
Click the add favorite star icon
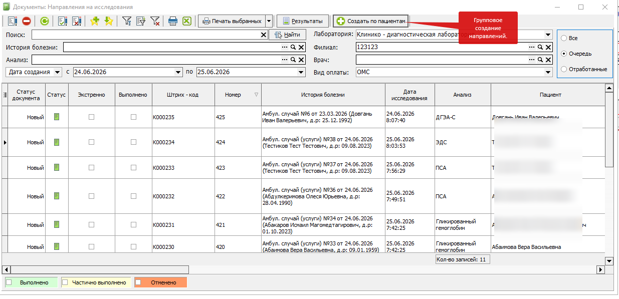[x=95, y=21]
